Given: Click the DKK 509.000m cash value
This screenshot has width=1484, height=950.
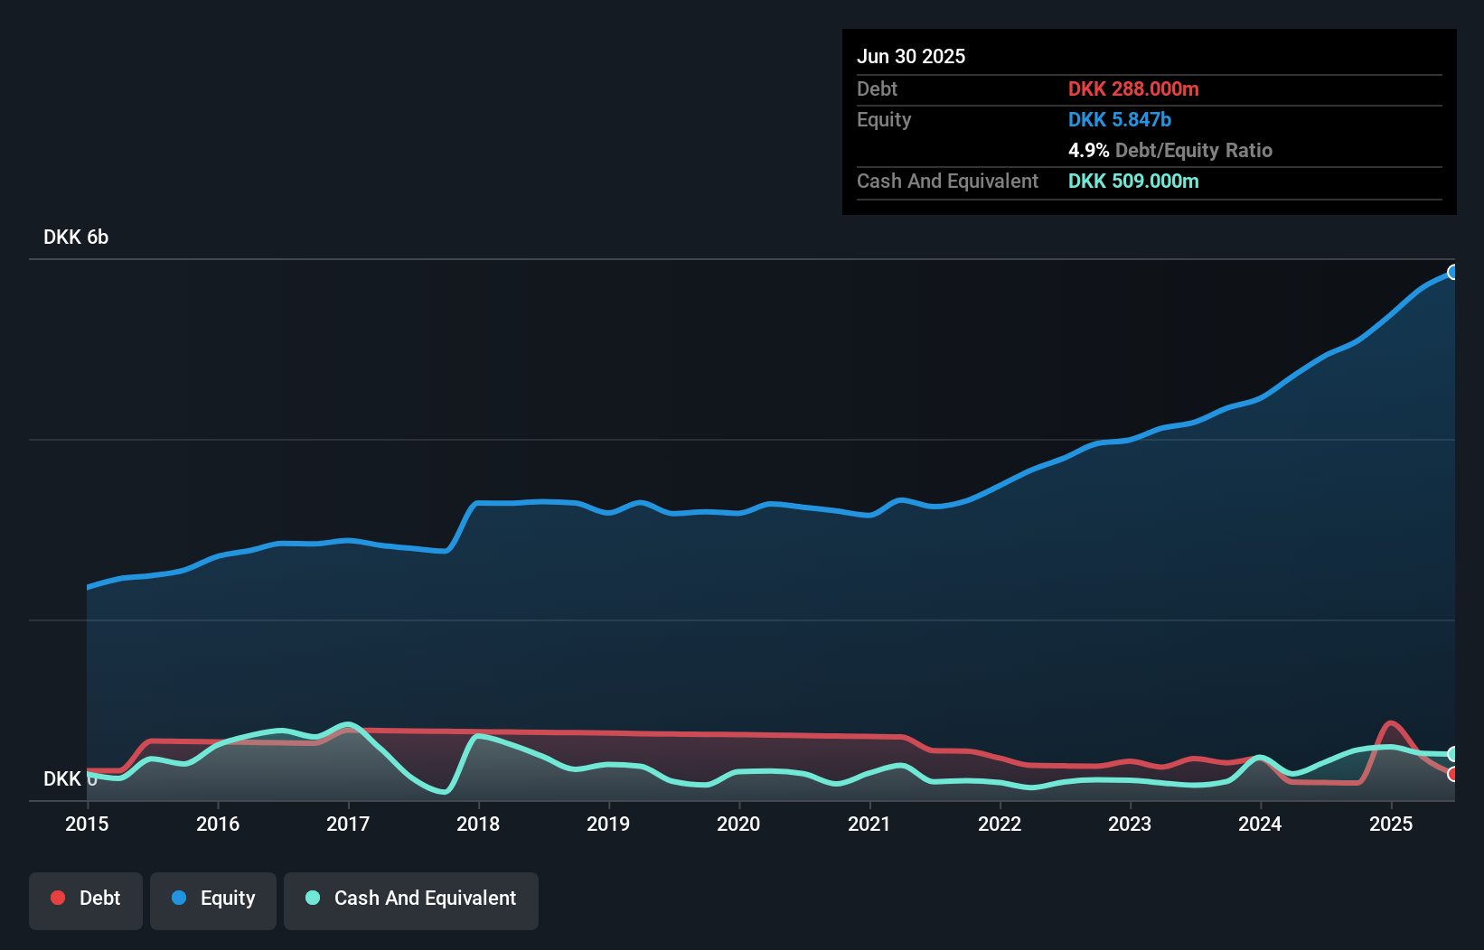Looking at the screenshot, I should point(1133,181).
